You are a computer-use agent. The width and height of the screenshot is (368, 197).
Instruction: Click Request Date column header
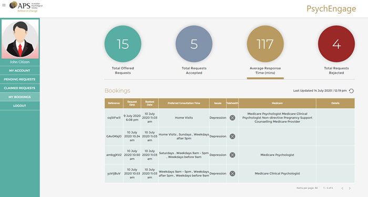tap(132, 103)
